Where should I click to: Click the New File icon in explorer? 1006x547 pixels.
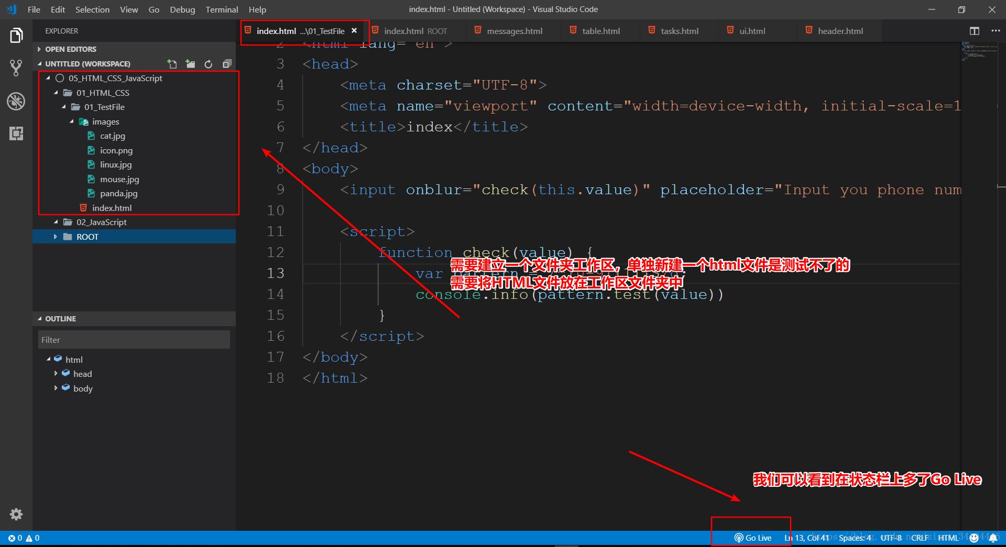(172, 64)
